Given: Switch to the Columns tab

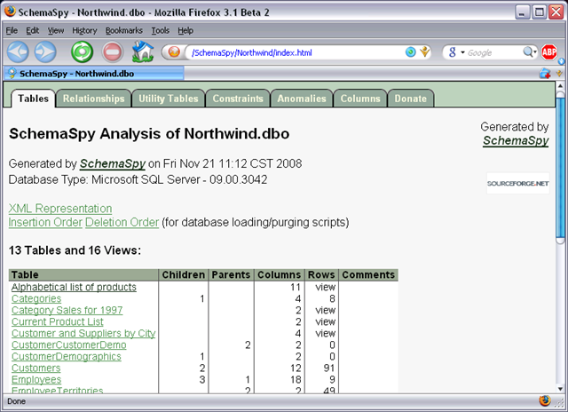Looking at the screenshot, I should click(360, 99).
